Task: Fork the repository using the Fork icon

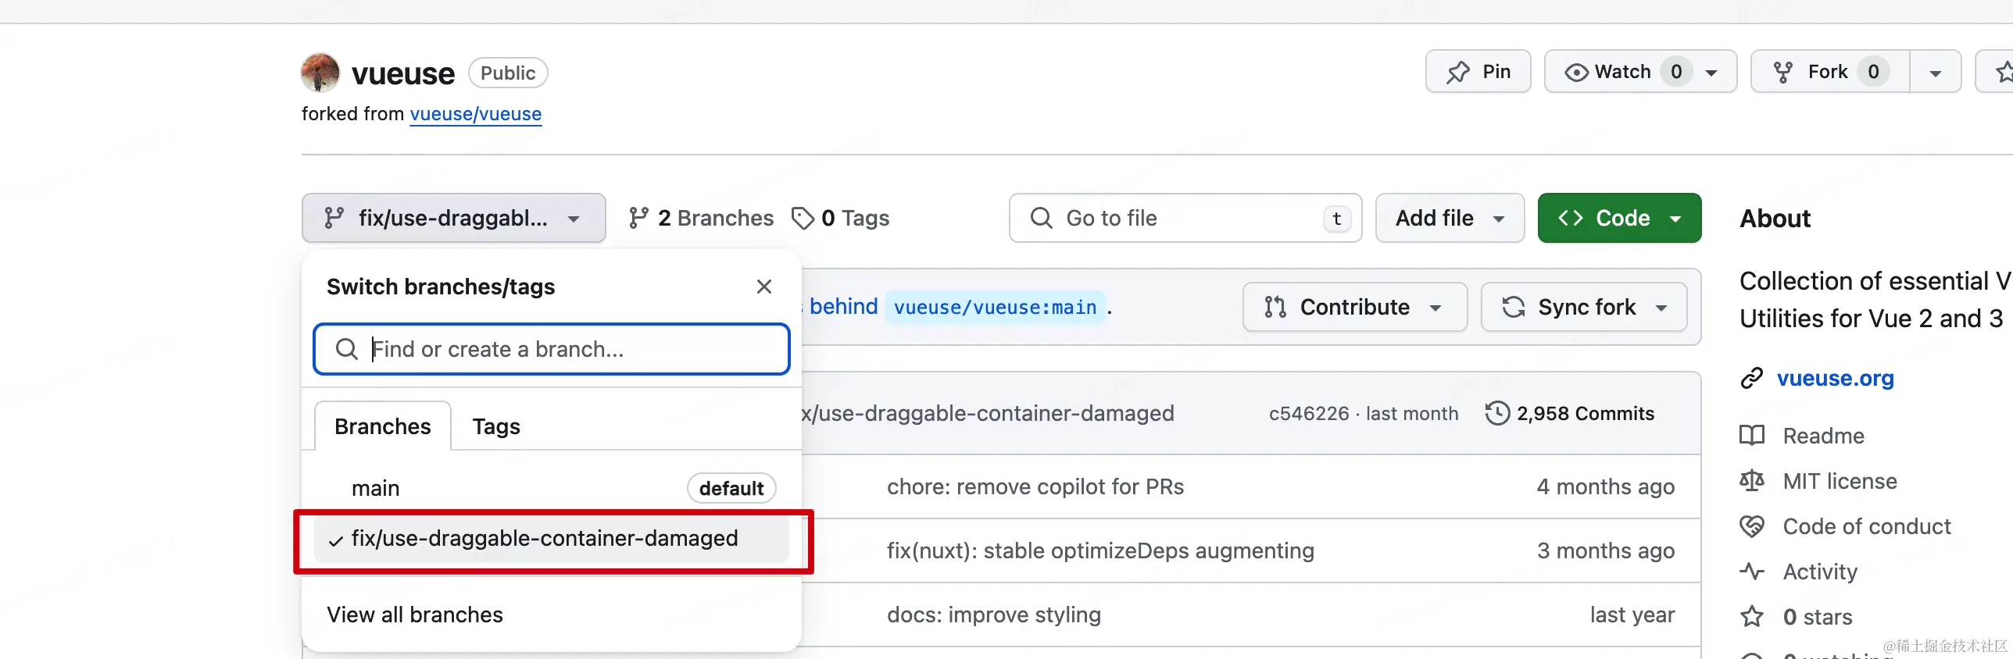Action: pyautogui.click(x=1782, y=73)
